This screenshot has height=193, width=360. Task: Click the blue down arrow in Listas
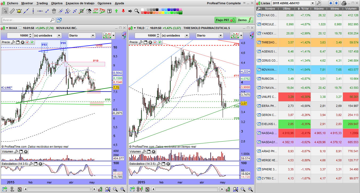click(331, 3)
